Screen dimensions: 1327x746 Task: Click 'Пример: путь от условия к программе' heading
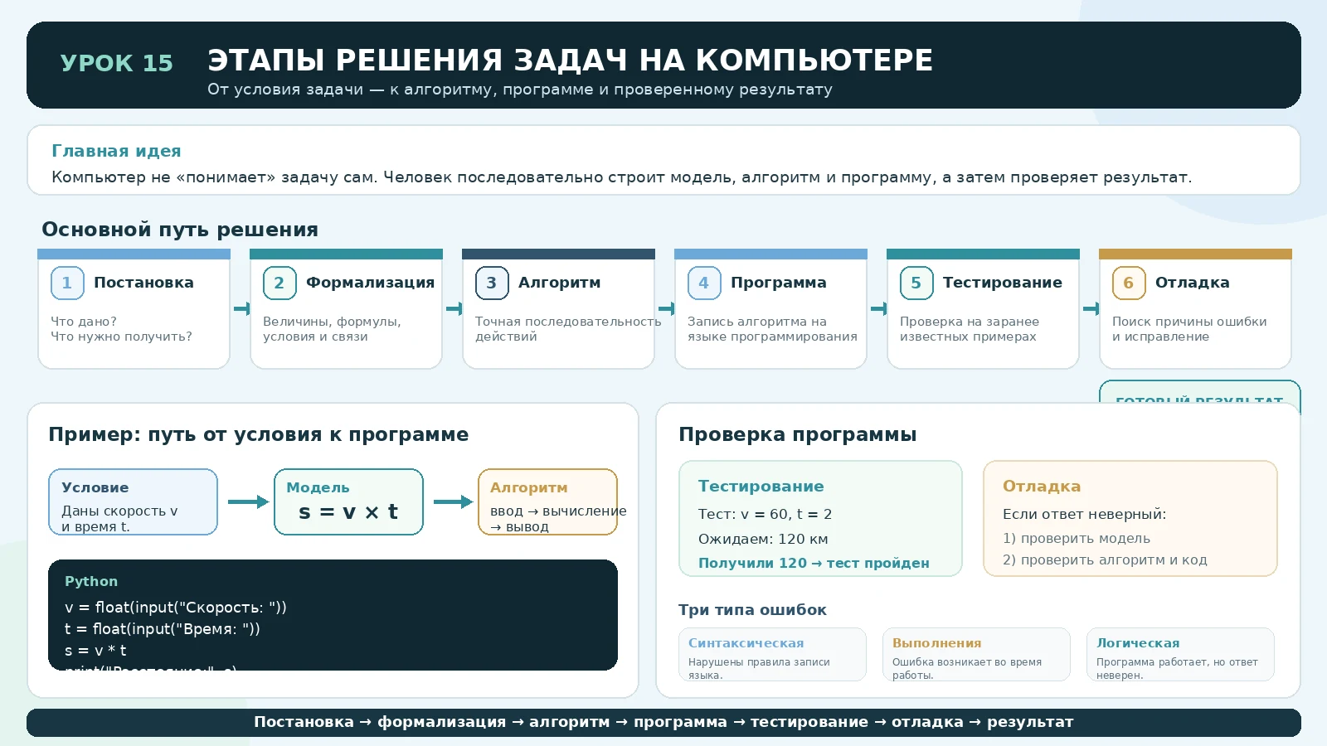(259, 434)
